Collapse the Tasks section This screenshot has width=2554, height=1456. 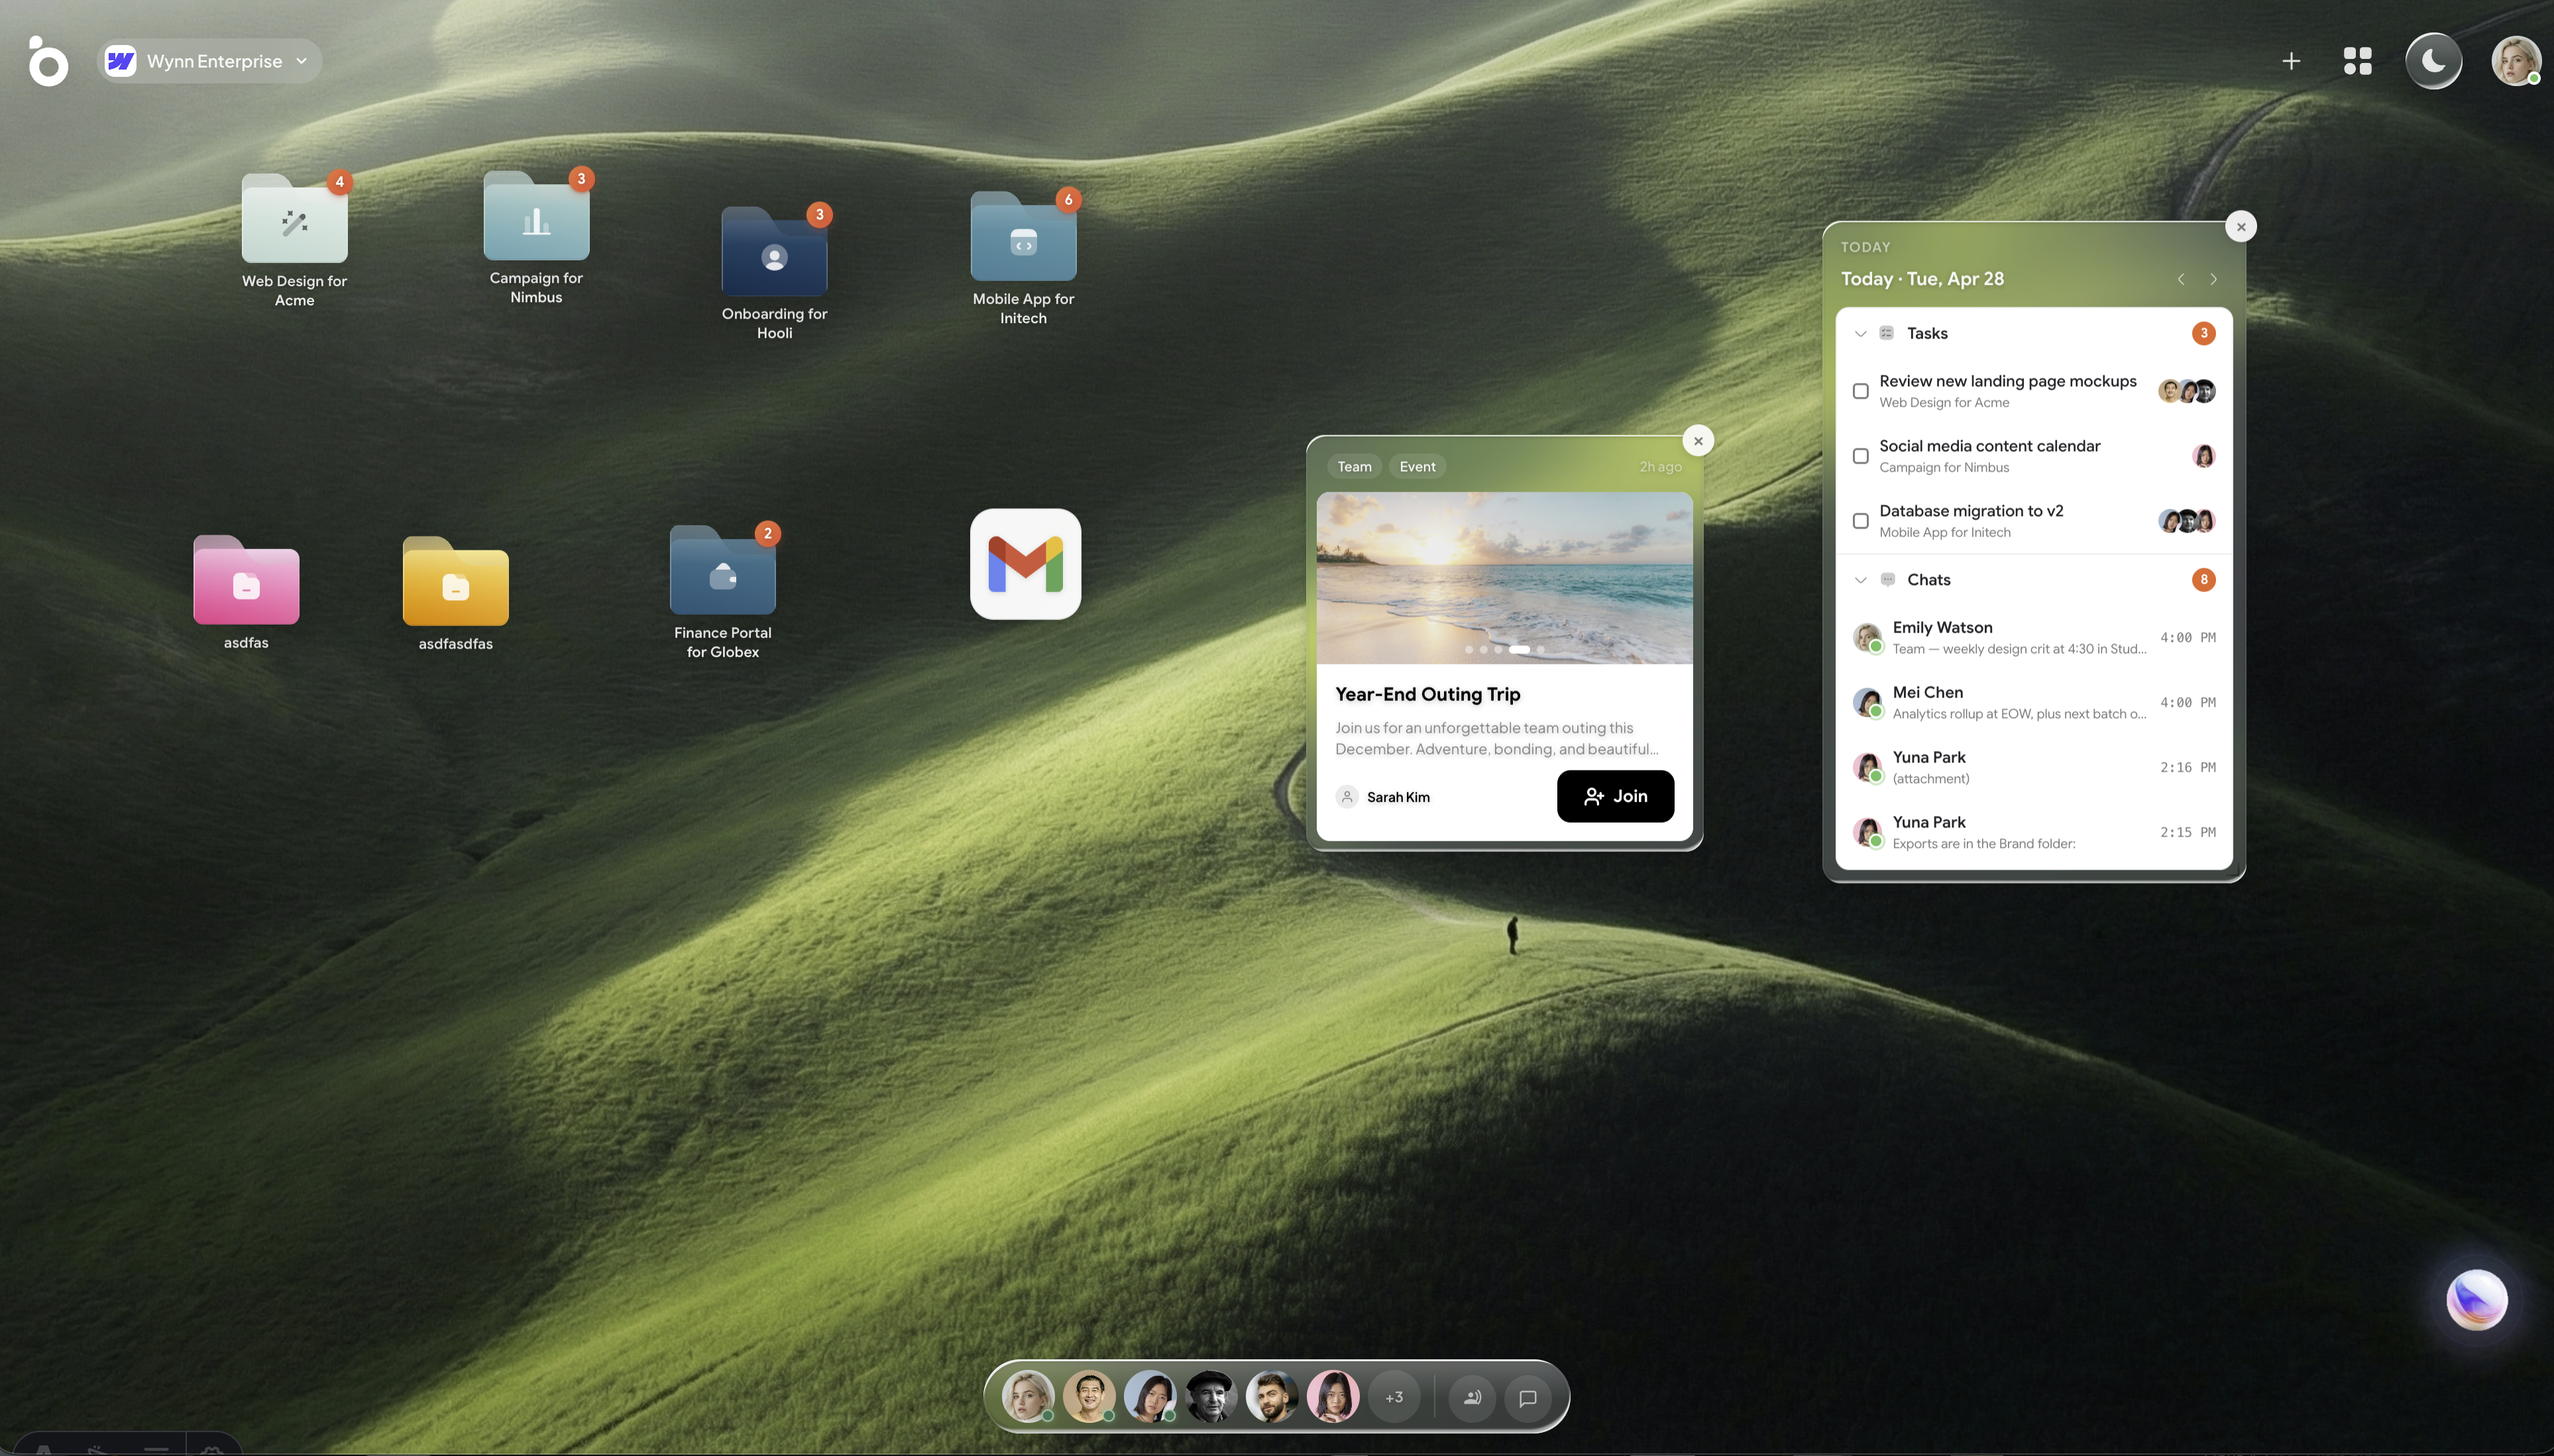click(x=1861, y=334)
